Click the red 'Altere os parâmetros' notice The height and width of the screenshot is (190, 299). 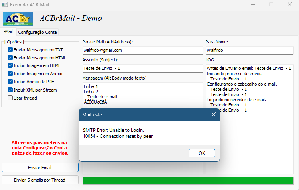click(x=40, y=148)
